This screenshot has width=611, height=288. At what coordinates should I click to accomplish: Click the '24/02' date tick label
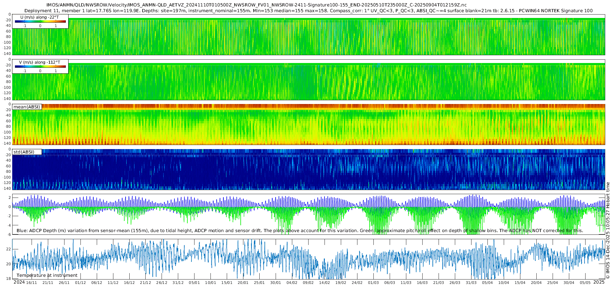[357, 283]
